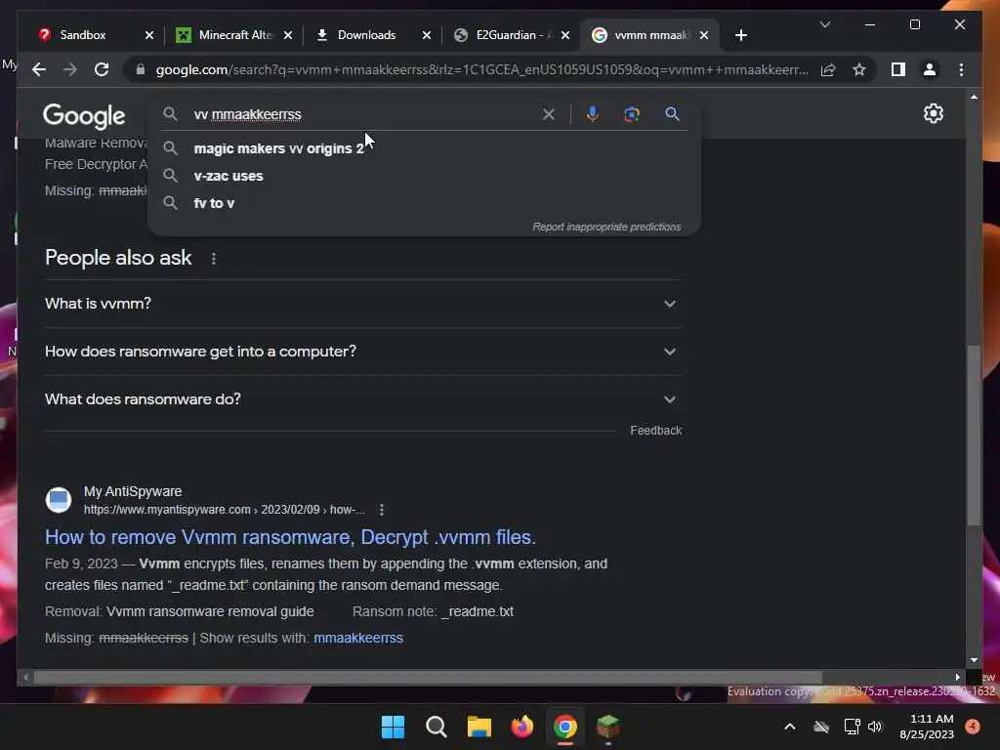This screenshot has height=750, width=1000.
Task: Open Windows taskbar Search
Action: coord(437,727)
